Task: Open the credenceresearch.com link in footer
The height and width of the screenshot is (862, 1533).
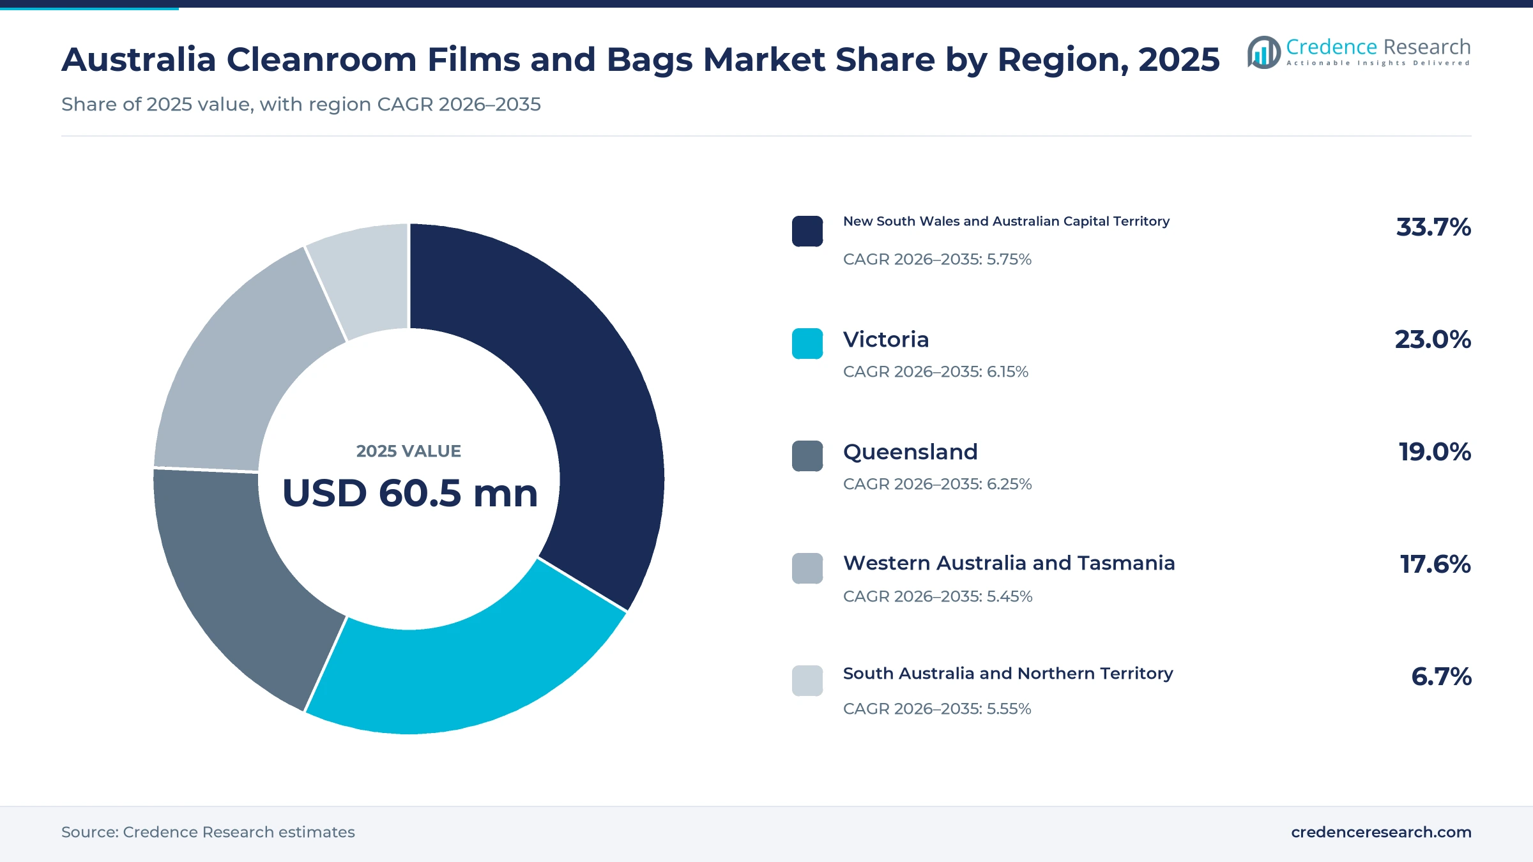Action: (1381, 832)
